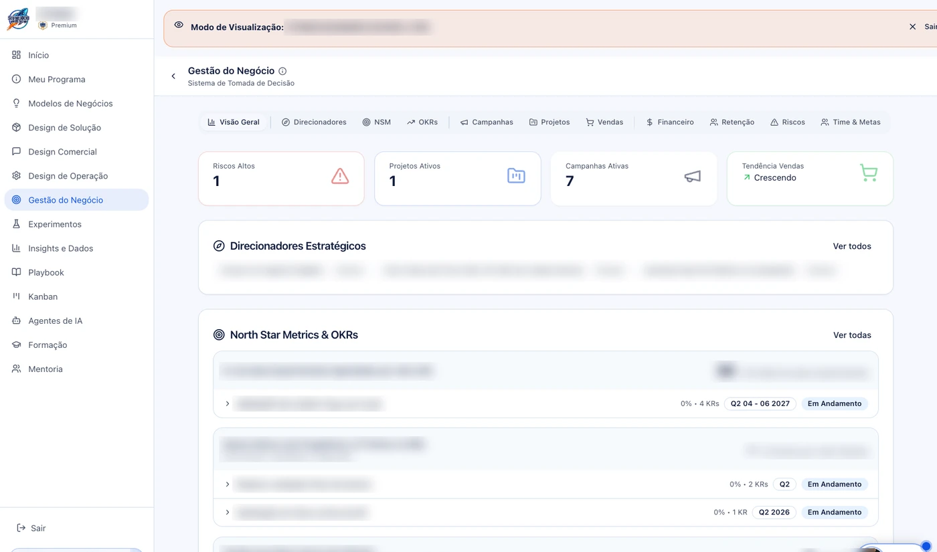Click the Projetos Ativos card
This screenshot has width=937, height=552.
458,179
